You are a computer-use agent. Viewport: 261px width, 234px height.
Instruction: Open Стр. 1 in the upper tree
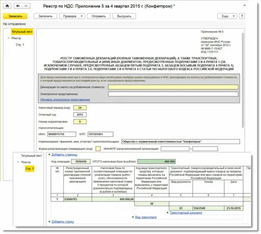(20, 44)
